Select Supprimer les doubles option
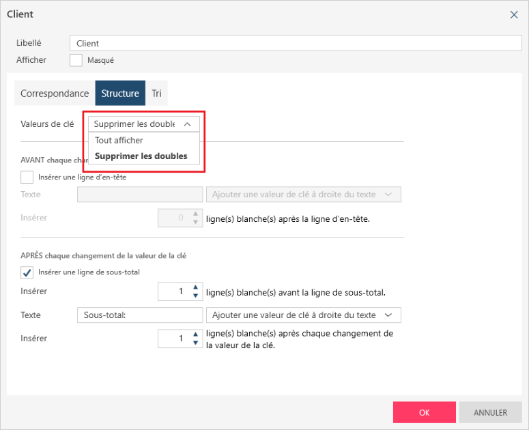529x430 pixels. tap(141, 156)
